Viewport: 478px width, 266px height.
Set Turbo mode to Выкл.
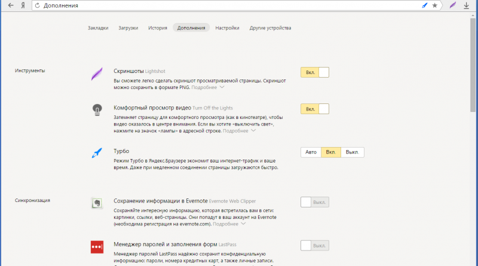coord(353,152)
